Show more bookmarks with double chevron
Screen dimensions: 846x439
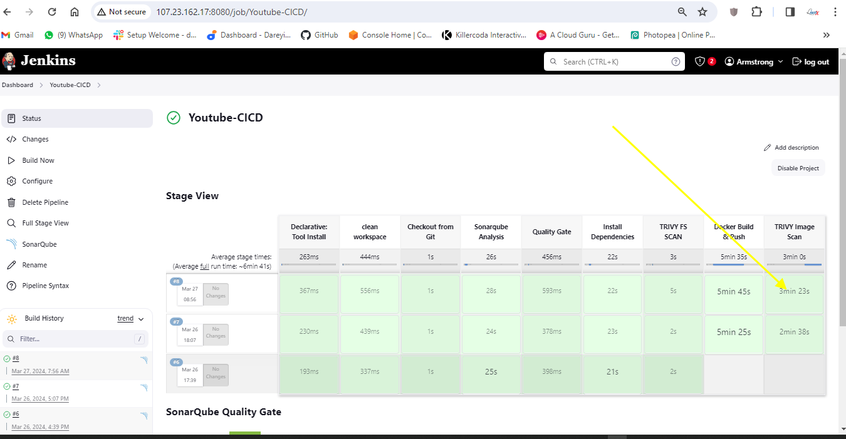[827, 35]
